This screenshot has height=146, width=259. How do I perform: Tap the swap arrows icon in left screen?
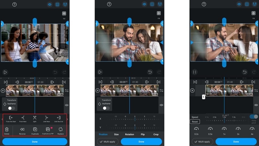(x=67, y=91)
